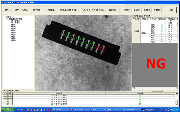Switch to the 画图 Paint taskbar window

coord(96,110)
